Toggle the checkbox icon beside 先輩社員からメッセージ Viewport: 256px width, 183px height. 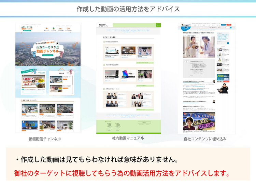pos(104,89)
